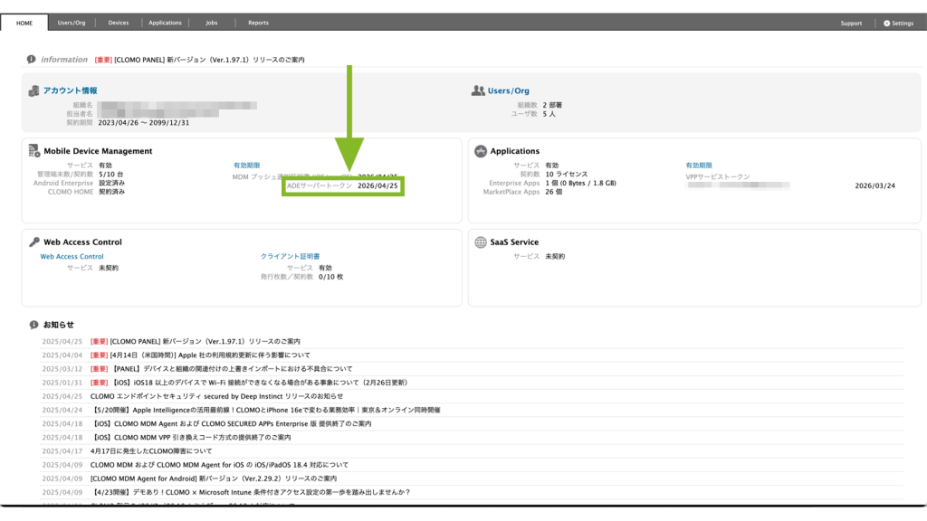Open the クライアント証明書 link

[290, 257]
